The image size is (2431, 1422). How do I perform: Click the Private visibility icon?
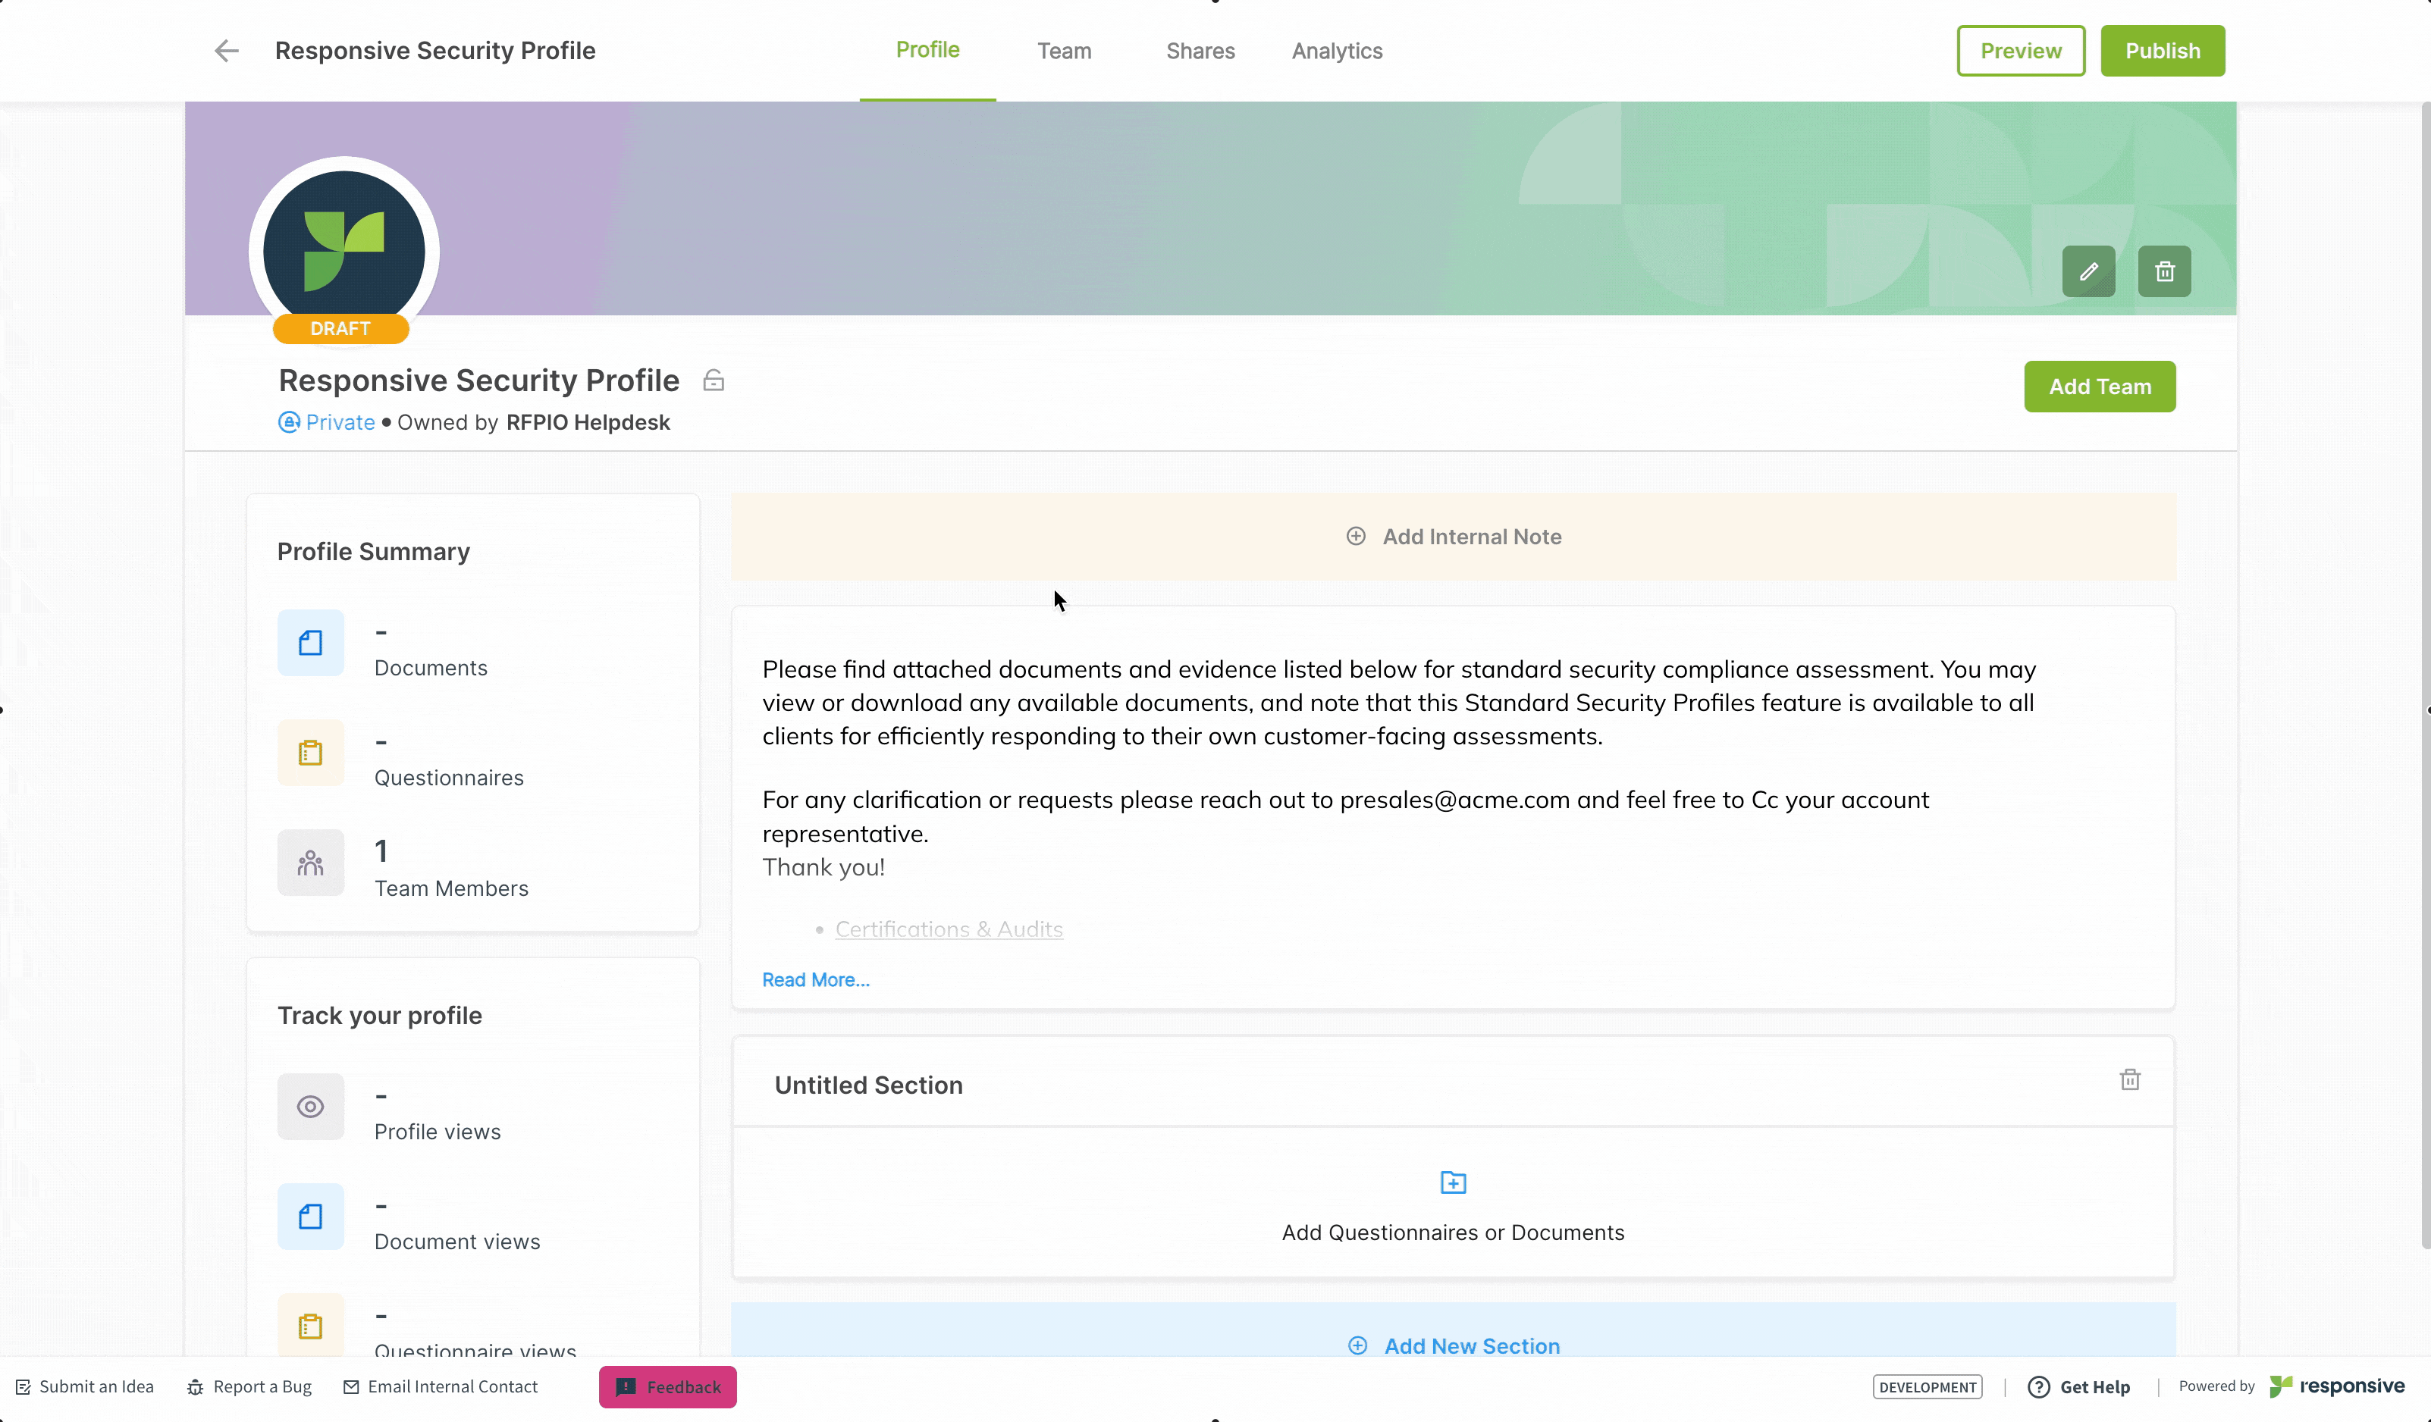click(x=288, y=422)
